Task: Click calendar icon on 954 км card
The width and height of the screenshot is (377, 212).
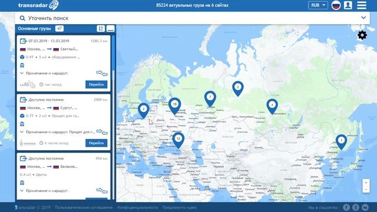Action: (23, 158)
